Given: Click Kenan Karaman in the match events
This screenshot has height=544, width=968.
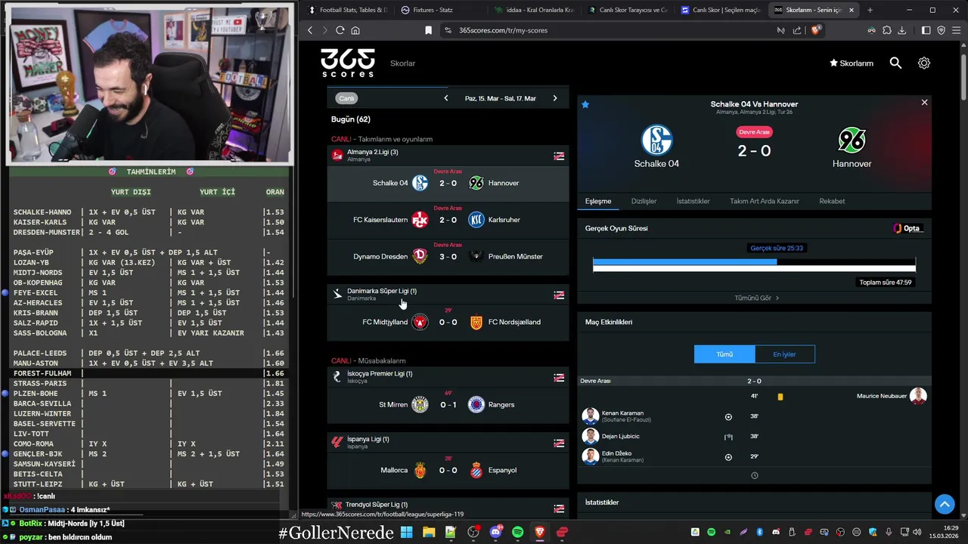Looking at the screenshot, I should 622,413.
